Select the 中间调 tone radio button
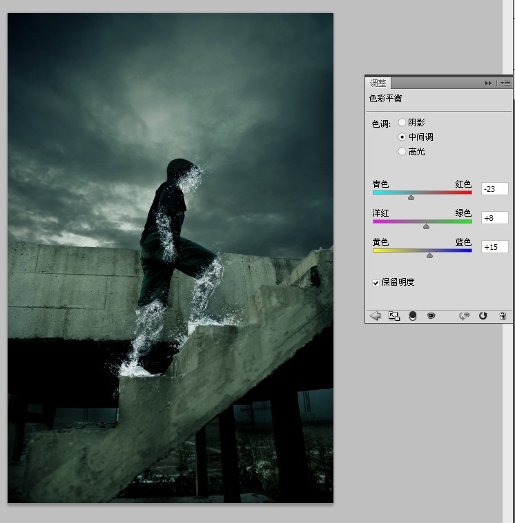The width and height of the screenshot is (515, 523). coord(402,137)
